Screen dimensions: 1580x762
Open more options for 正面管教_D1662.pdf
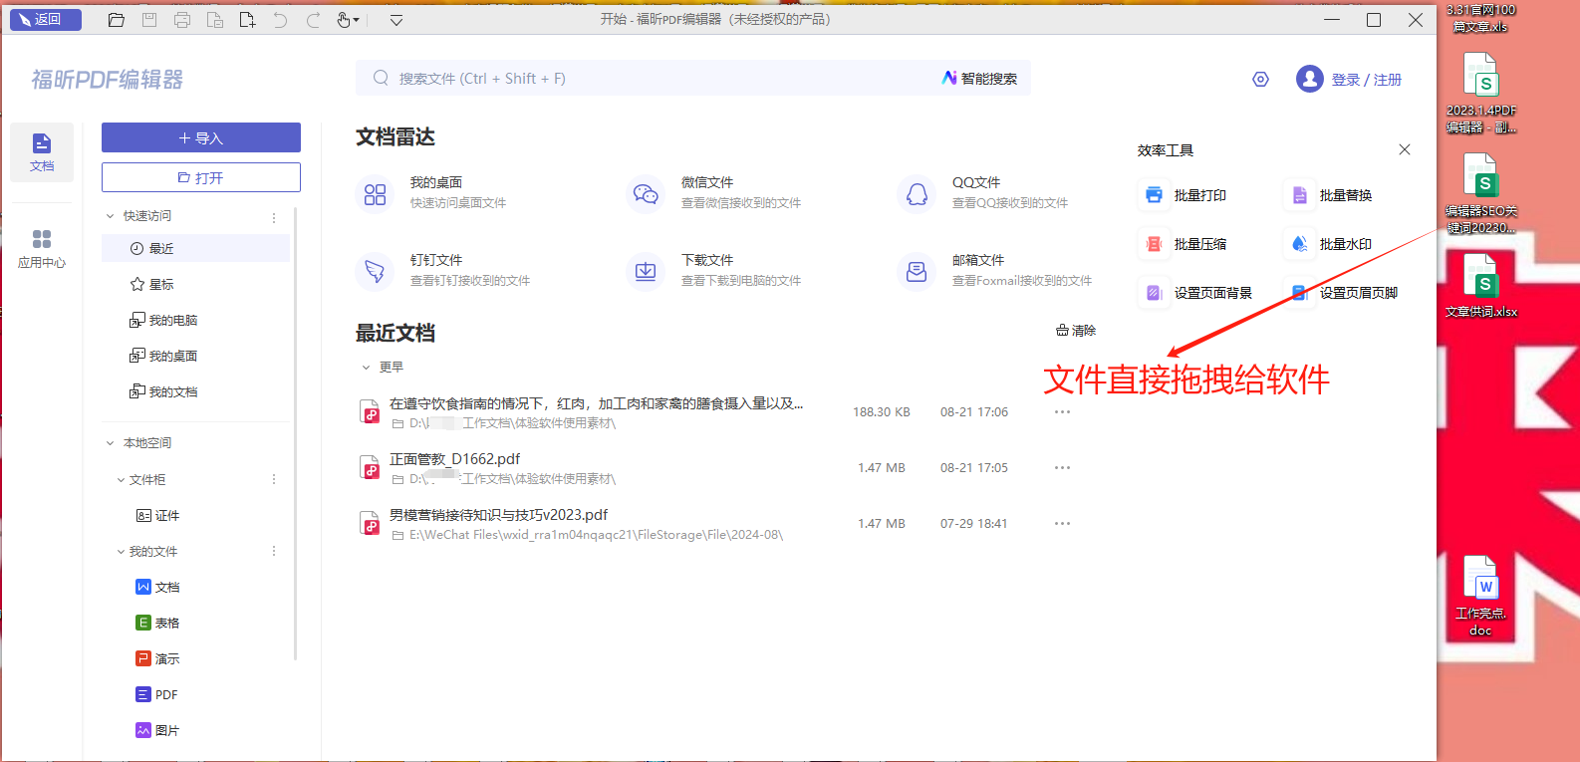point(1062,467)
